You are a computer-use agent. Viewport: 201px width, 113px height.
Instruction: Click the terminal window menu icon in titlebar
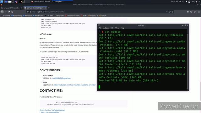pos(99,25)
